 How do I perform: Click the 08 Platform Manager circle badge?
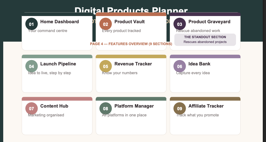tap(106, 108)
